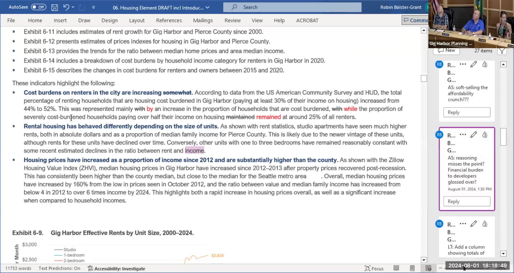
Task: Click the word count '11753 words' in status bar
Action: tap(18, 268)
